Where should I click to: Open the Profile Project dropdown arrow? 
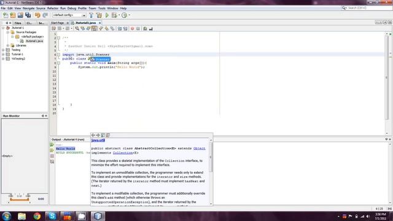[129, 15]
